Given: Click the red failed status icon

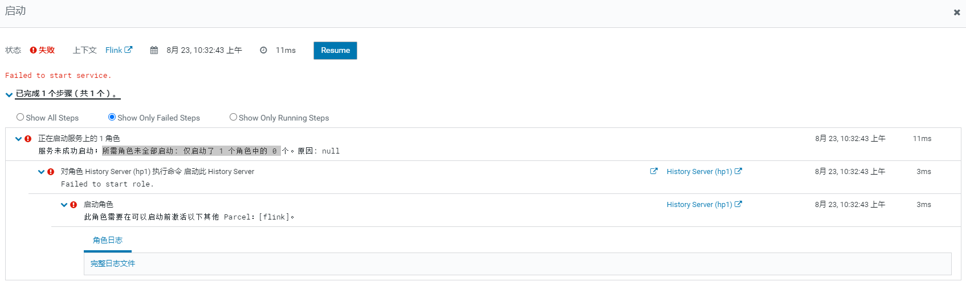Looking at the screenshot, I should [x=33, y=50].
